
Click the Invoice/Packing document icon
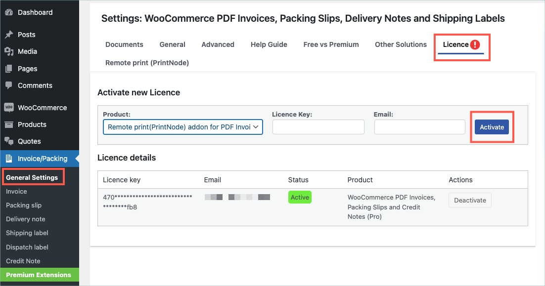coord(9,159)
